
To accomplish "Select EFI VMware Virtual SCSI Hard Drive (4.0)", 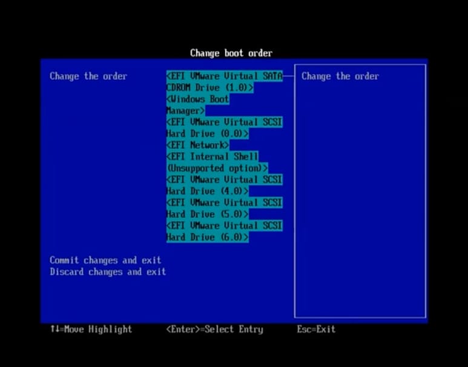I will 225,185.
